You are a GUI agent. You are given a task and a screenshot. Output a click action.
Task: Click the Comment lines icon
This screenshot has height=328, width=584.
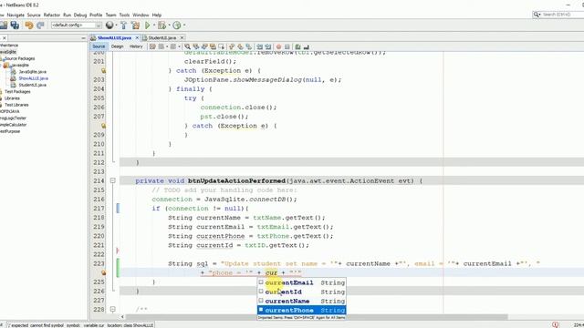tap(297, 46)
